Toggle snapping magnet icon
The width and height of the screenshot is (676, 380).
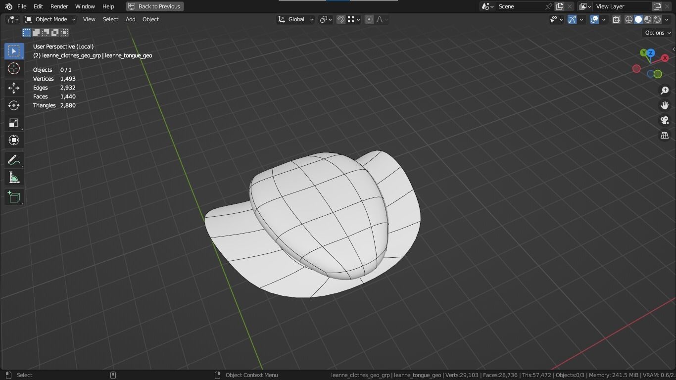(x=340, y=19)
